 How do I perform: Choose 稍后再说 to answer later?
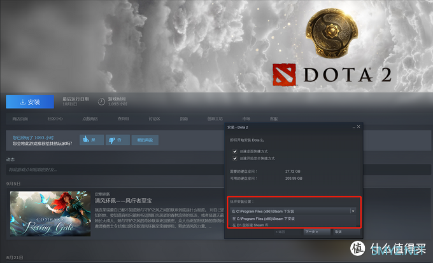coord(145,140)
